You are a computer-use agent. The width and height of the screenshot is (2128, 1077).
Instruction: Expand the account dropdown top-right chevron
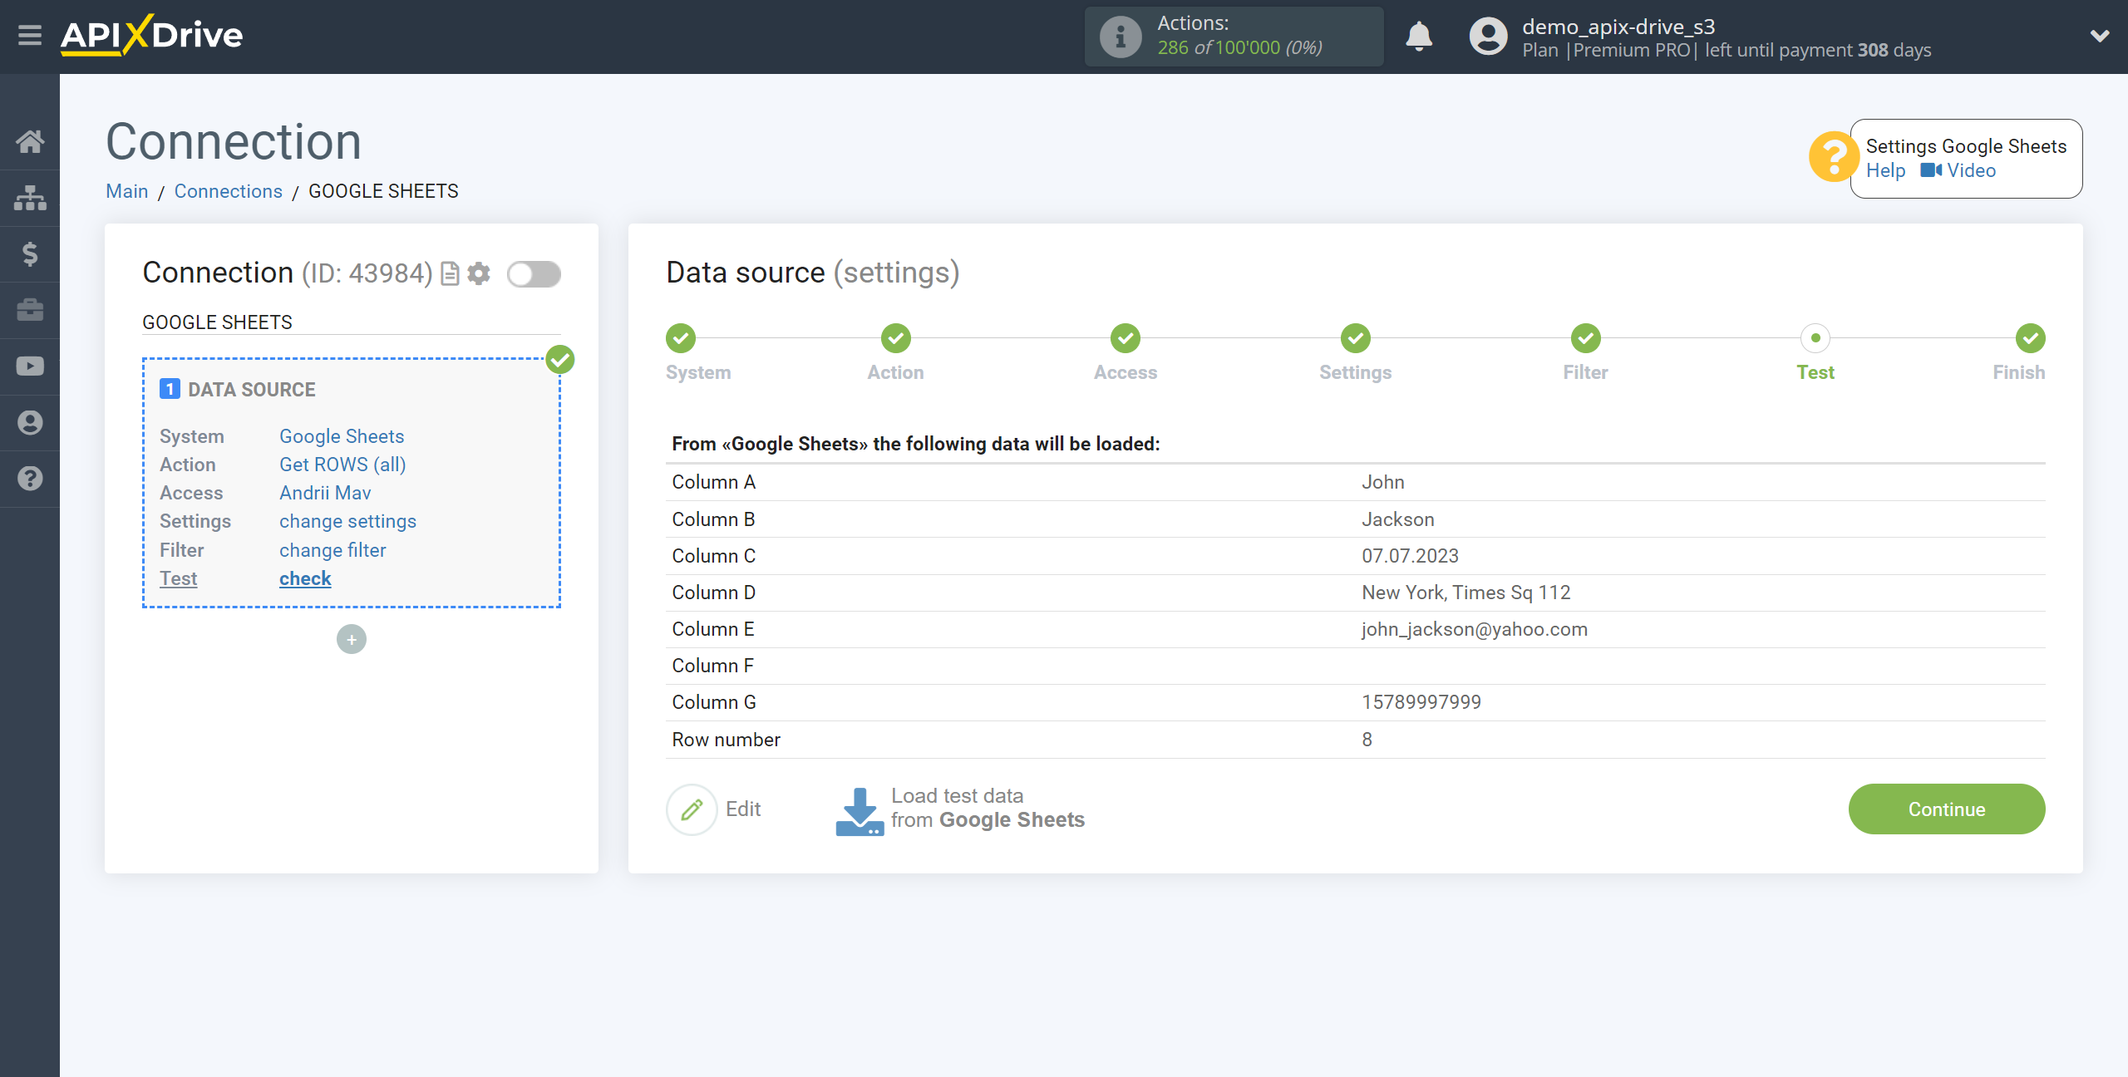tap(2099, 36)
